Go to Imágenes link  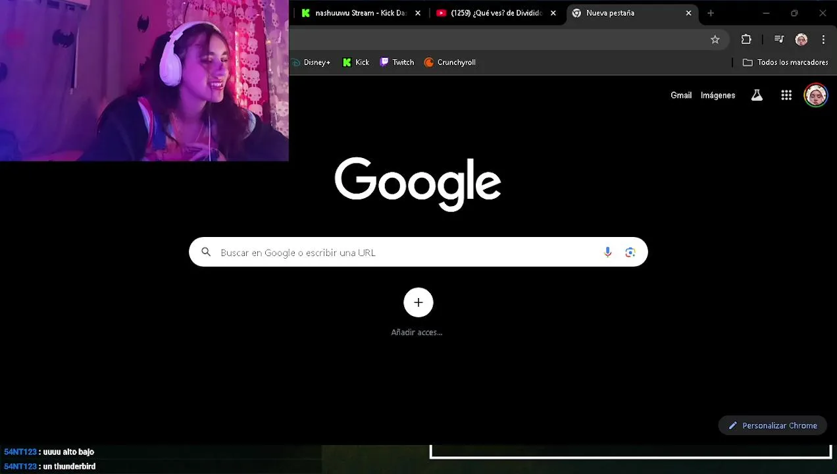click(x=718, y=95)
